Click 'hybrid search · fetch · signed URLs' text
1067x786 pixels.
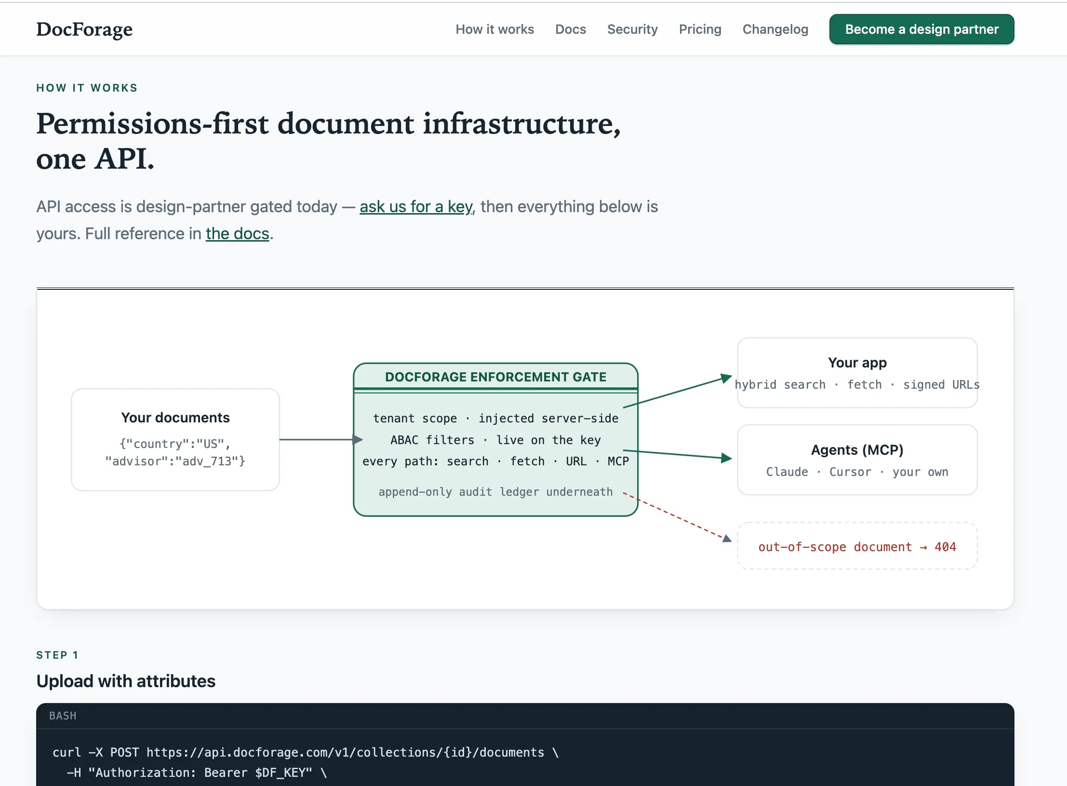pyautogui.click(x=857, y=385)
